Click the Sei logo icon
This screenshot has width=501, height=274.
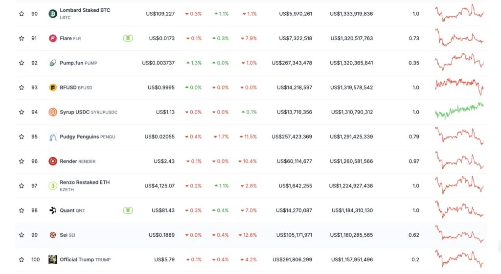tap(53, 235)
